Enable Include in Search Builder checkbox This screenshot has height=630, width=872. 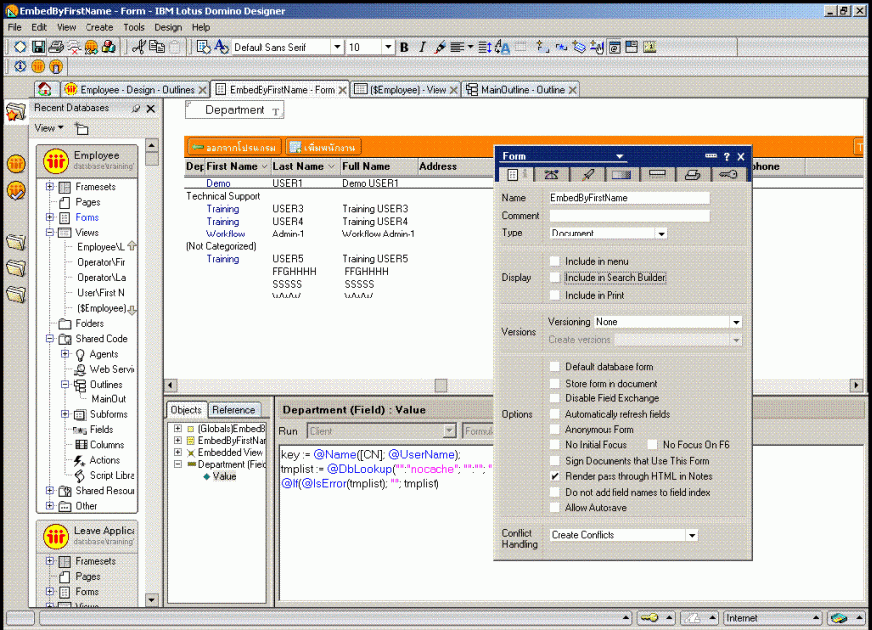[555, 278]
